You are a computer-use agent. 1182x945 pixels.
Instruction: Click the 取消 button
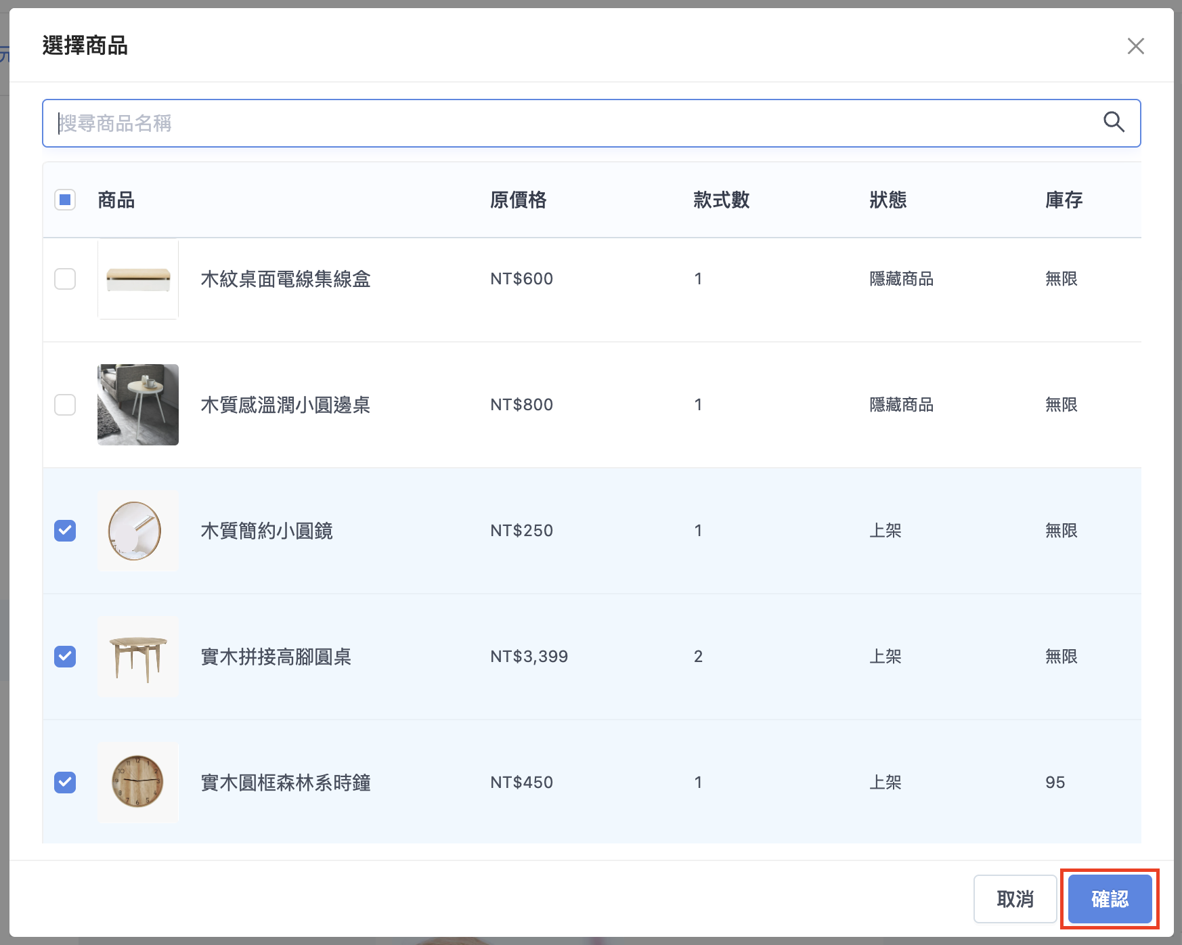click(x=1015, y=899)
